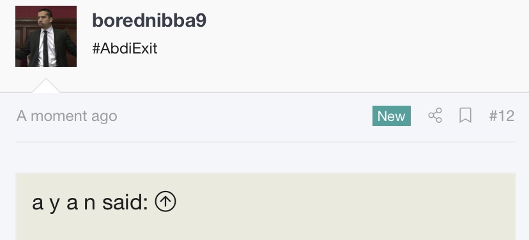Click the green 'New' badge
529x240 pixels.
pyautogui.click(x=392, y=116)
